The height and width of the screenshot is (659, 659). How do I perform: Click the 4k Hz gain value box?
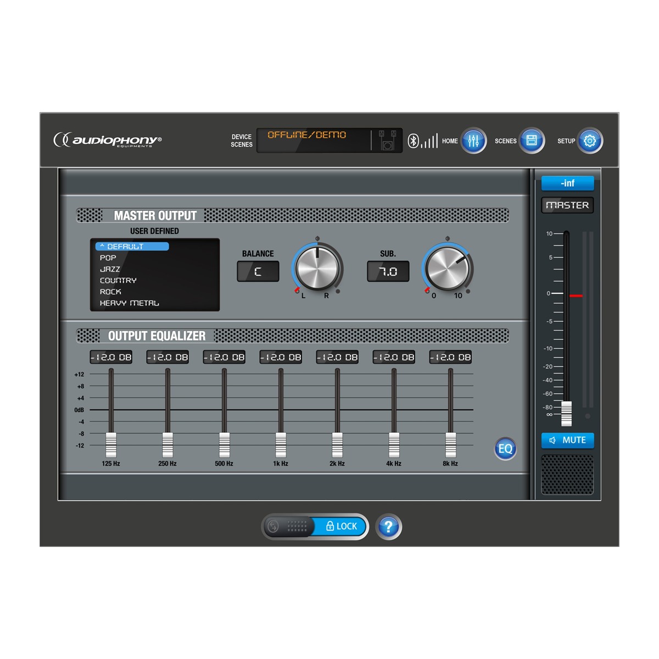(x=394, y=357)
